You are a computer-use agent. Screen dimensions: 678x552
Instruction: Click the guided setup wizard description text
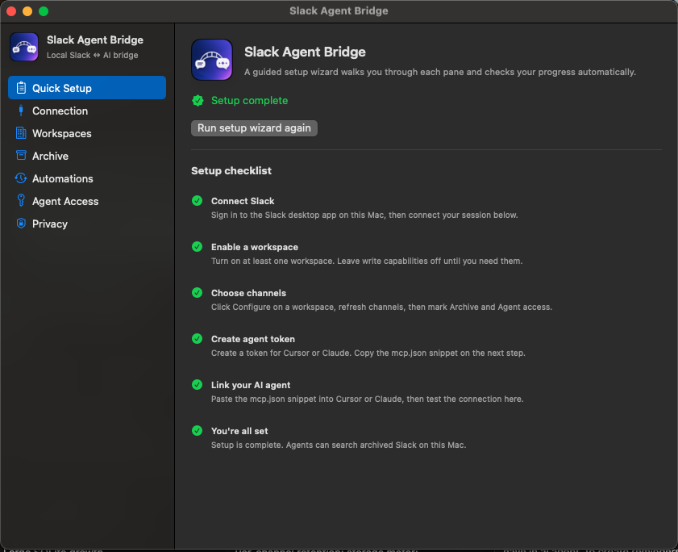pyautogui.click(x=439, y=72)
